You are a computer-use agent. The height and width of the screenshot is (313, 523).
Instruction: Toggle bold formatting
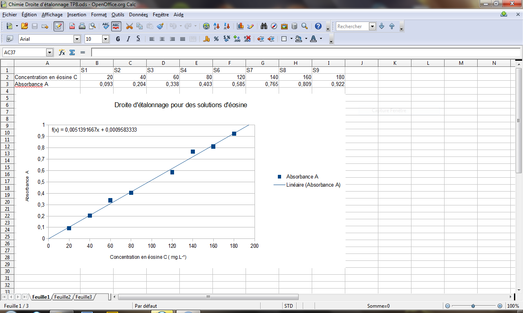[118, 39]
